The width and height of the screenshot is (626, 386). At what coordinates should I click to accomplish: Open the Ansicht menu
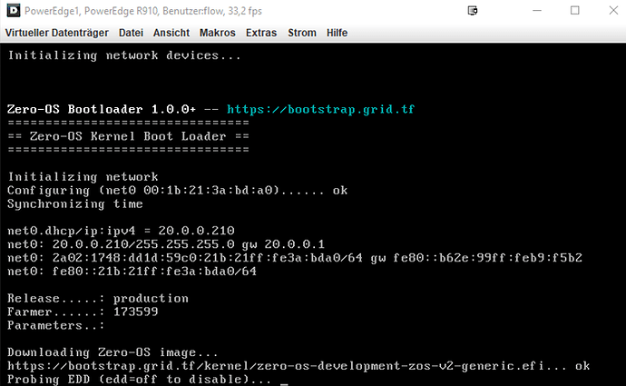point(171,33)
